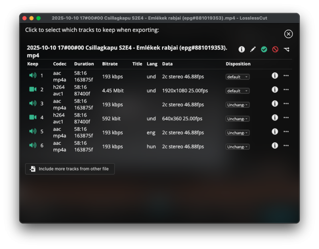This screenshot has height=249, width=319.
Task: Open more options menu for track 5
Action: pos(286,132)
